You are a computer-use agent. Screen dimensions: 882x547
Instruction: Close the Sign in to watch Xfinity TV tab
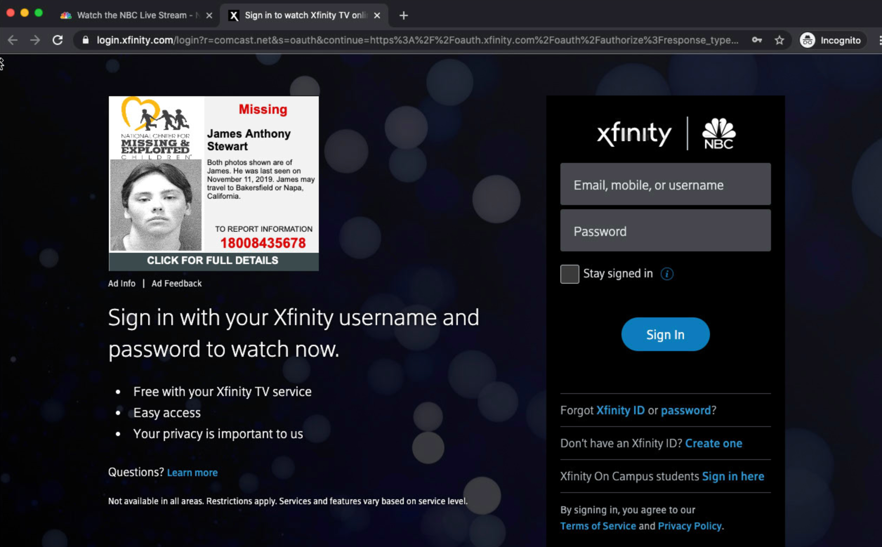point(377,15)
